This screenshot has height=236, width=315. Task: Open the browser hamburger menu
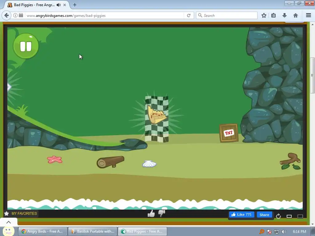pyautogui.click(x=309, y=15)
